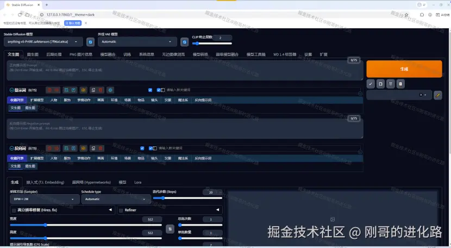Select 人物 category in the 提示词 panel

pyautogui.click(x=54, y=100)
